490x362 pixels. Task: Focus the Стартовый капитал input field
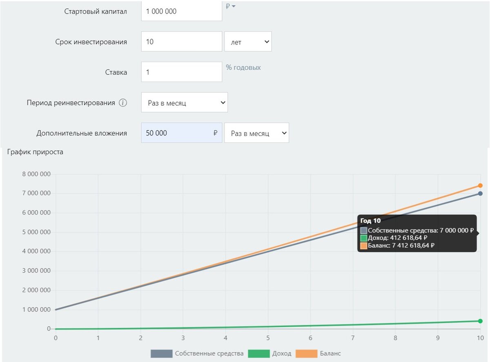(x=182, y=11)
